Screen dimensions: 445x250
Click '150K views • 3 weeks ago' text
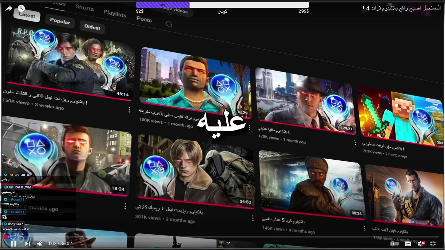(33, 105)
